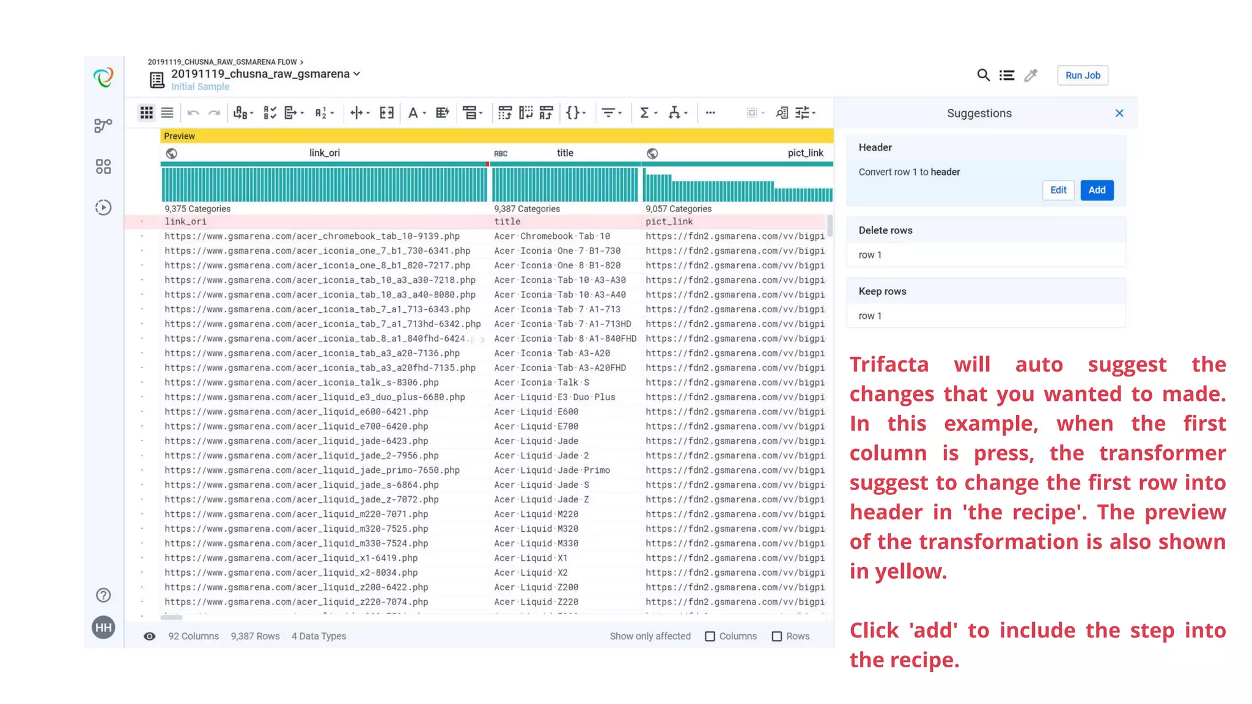This screenshot has width=1252, height=704.
Task: Click 'row 1' under Keep rows
Action: pyautogui.click(x=870, y=316)
